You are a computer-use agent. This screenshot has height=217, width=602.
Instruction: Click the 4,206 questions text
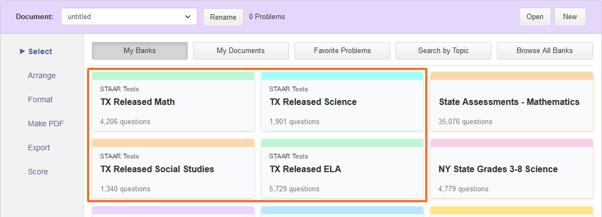click(125, 122)
